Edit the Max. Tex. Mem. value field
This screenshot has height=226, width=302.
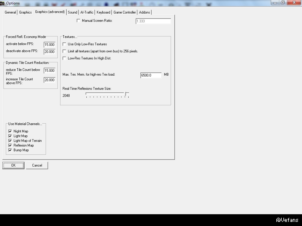click(151, 75)
